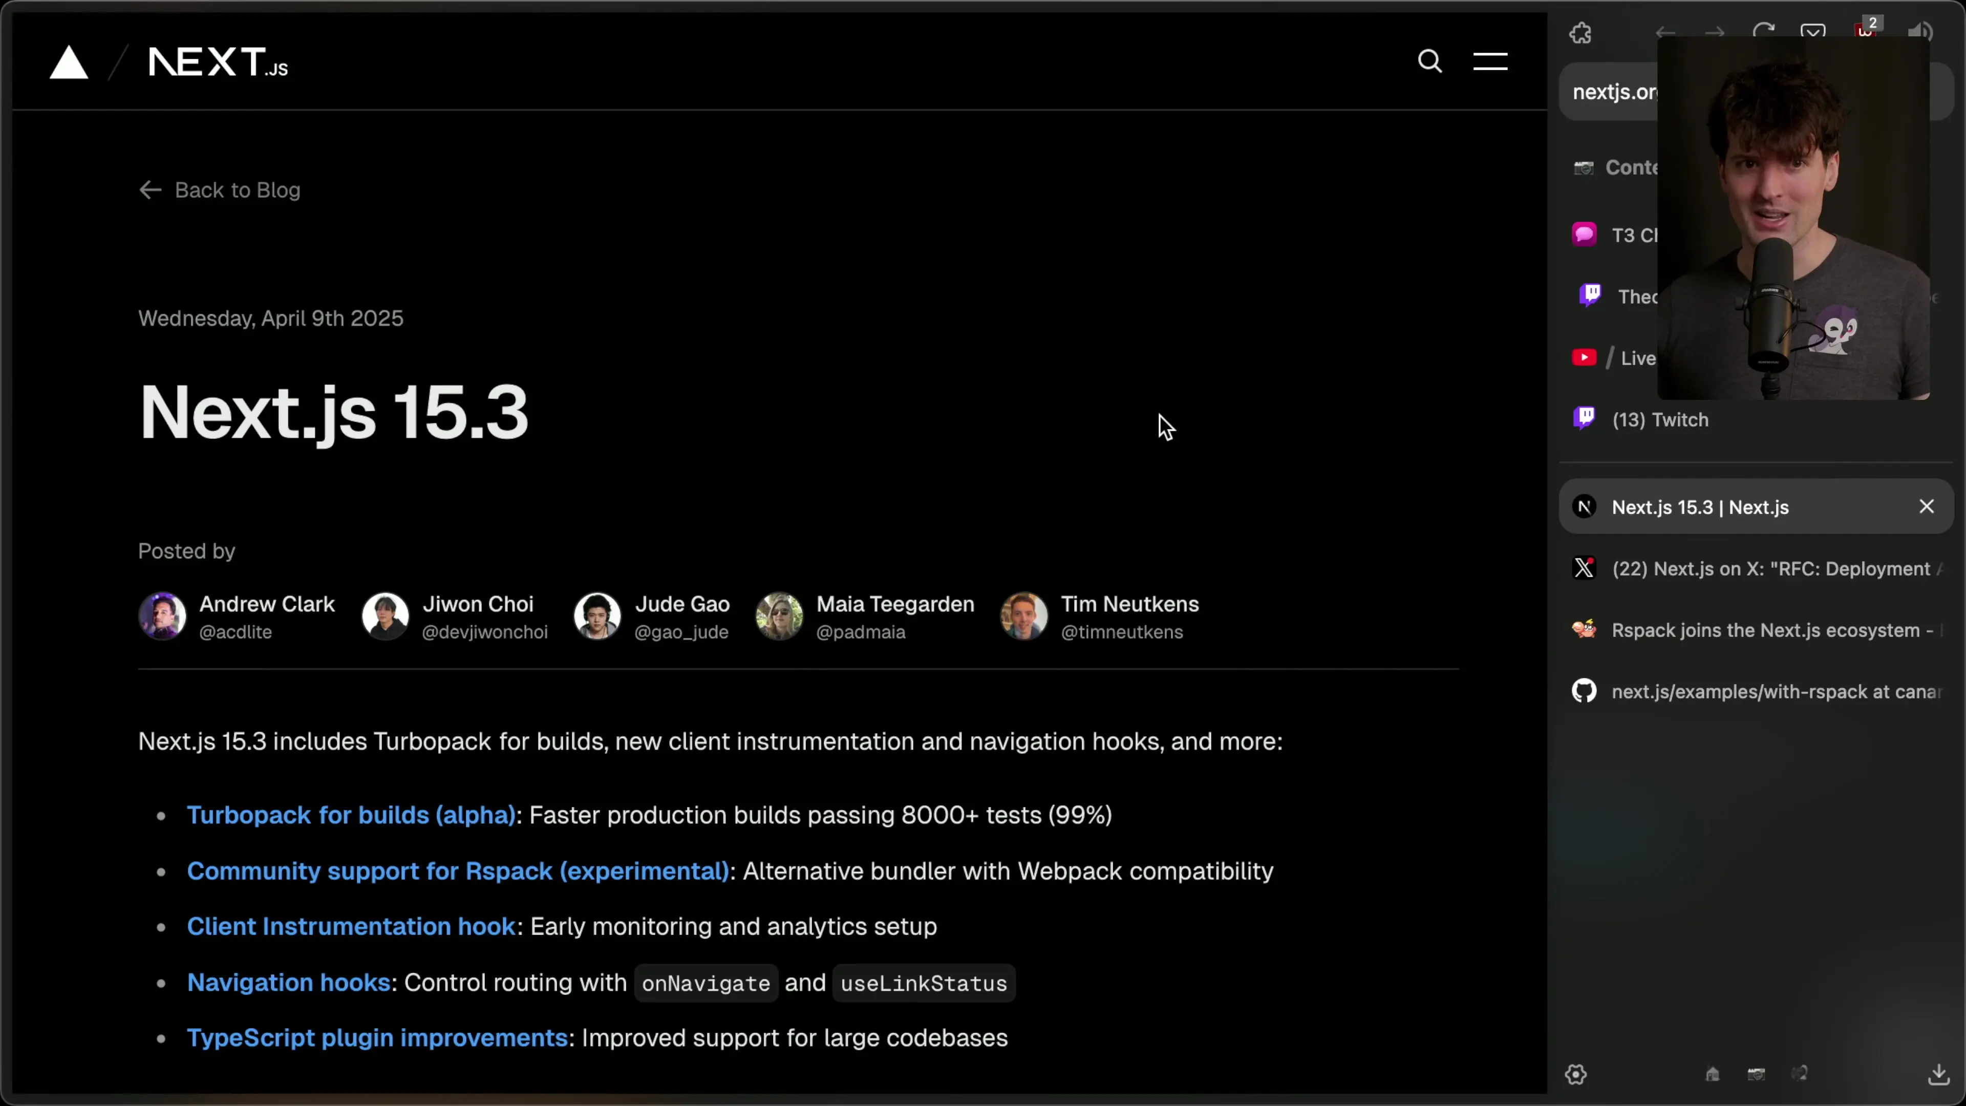
Task: Click the Wednesday, April 9th 2025 date
Action: [271, 318]
